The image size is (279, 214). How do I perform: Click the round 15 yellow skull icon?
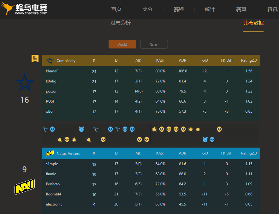147,140
